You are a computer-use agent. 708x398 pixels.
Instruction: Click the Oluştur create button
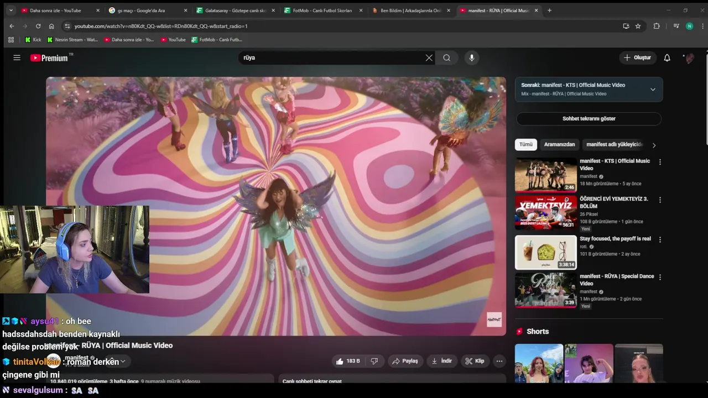(637, 57)
